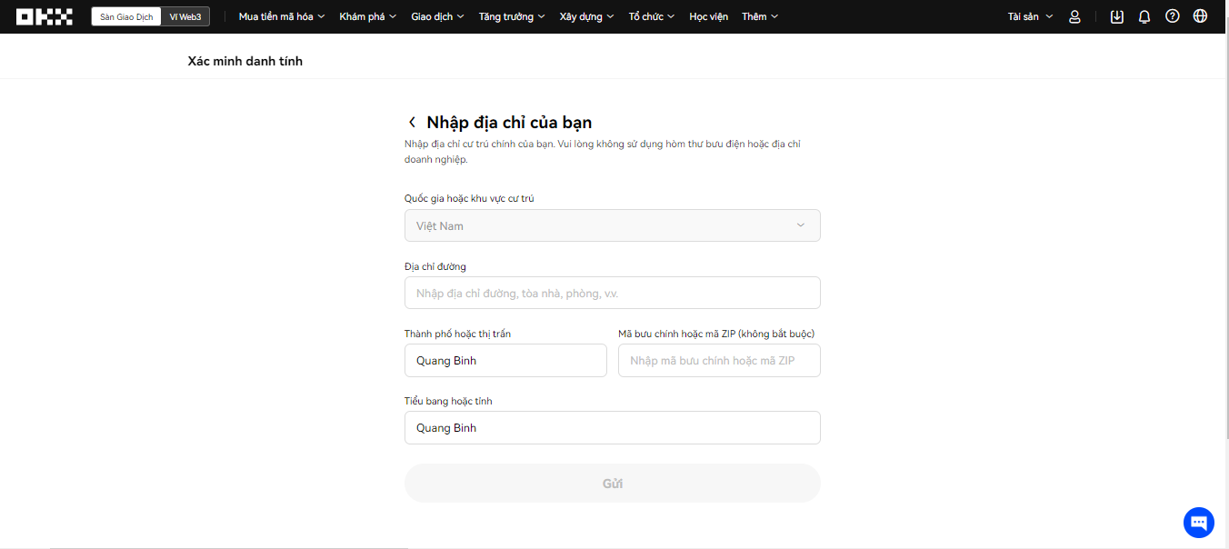Click the download app icon

click(1117, 16)
